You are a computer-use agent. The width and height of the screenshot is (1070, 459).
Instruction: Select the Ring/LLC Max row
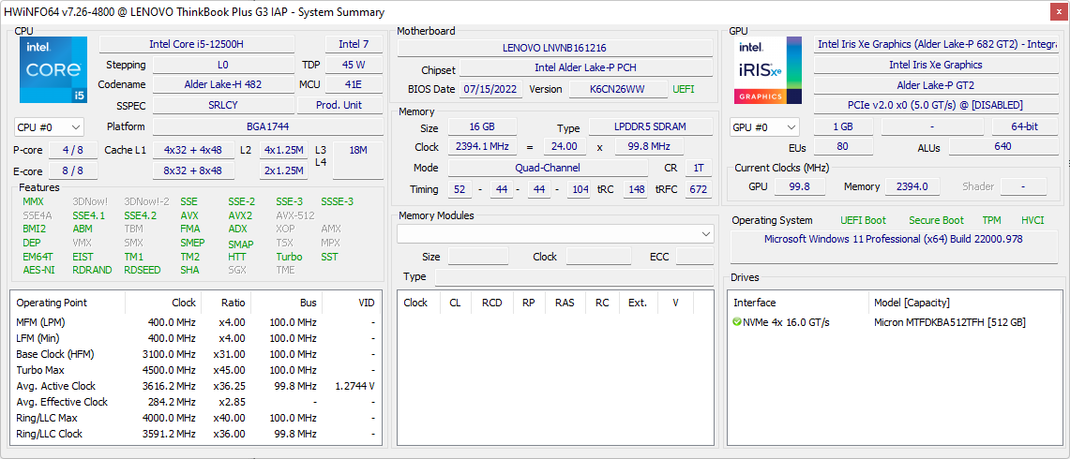tap(197, 418)
